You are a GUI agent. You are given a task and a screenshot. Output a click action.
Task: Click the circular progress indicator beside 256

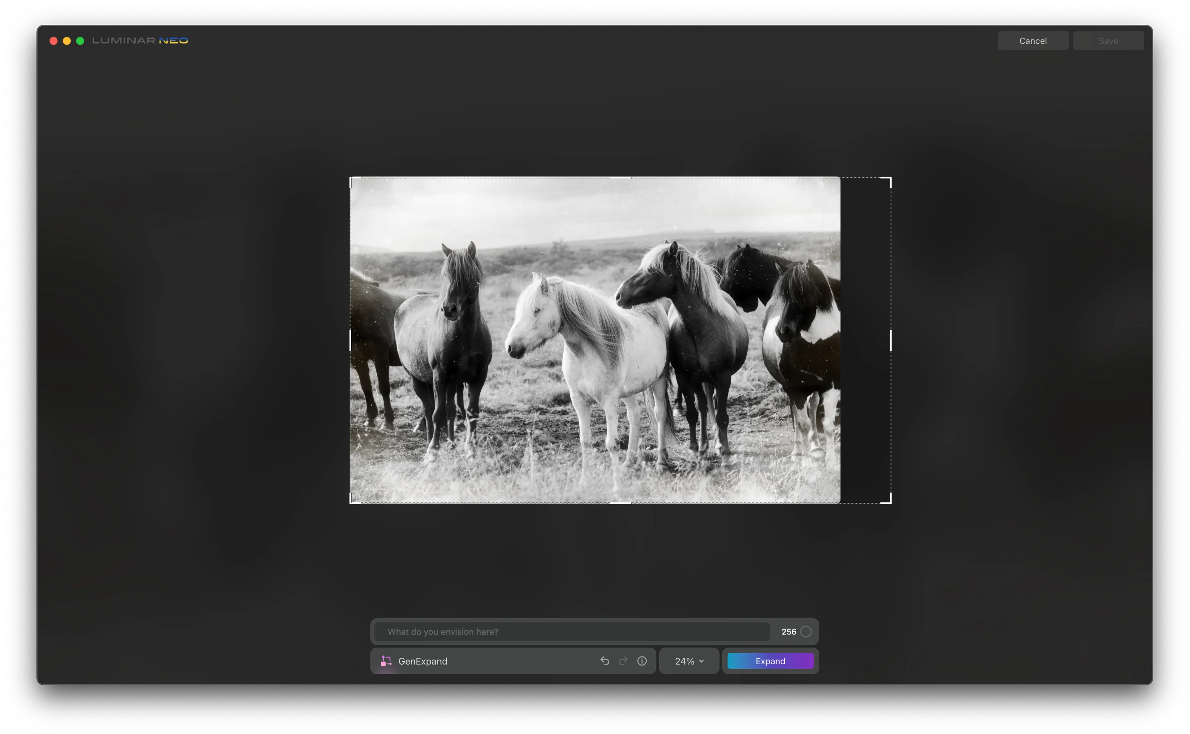tap(806, 632)
